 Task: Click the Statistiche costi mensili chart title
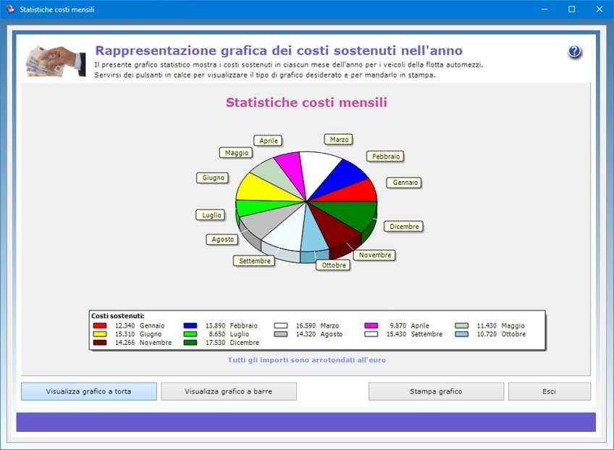[306, 102]
